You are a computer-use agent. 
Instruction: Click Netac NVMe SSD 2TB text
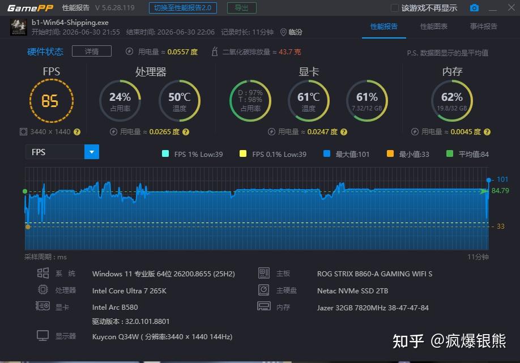pos(352,291)
